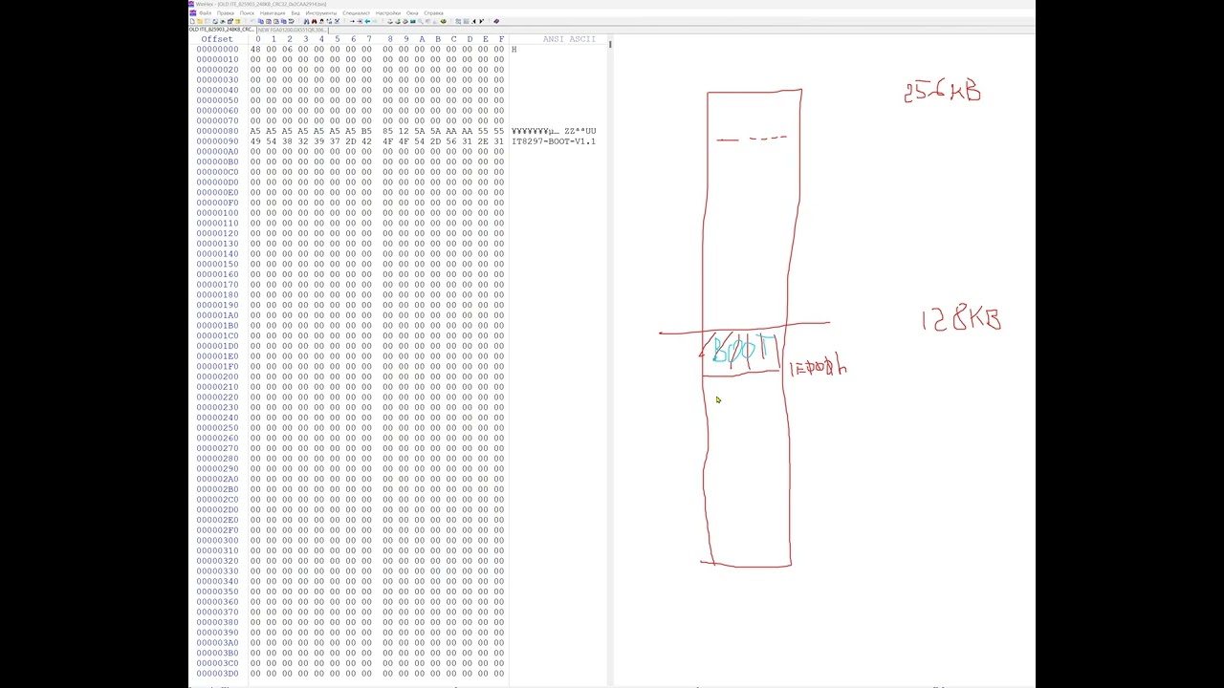Click offset row 000003D0
The height and width of the screenshot is (688, 1224).
217,674
